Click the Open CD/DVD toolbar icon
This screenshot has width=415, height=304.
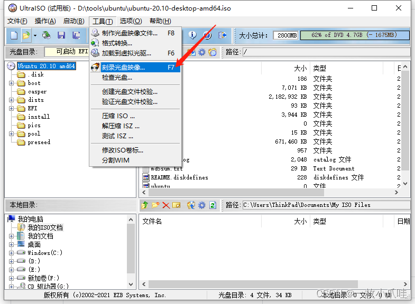click(47, 35)
